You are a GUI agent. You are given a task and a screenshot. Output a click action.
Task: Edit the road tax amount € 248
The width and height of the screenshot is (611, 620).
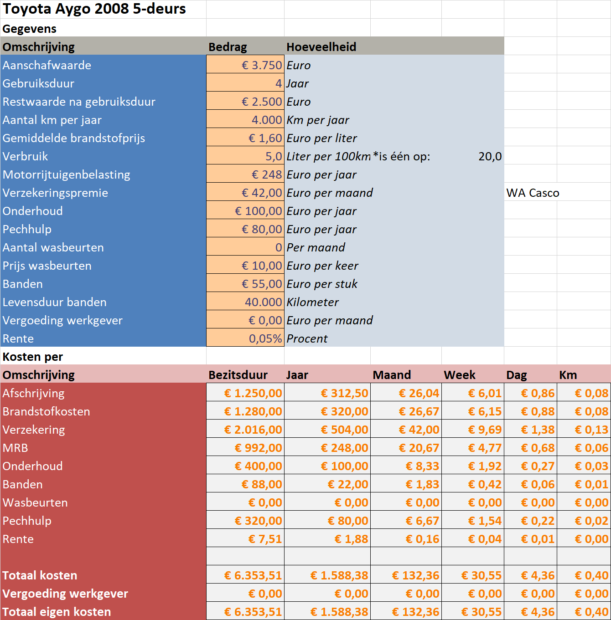(x=245, y=174)
